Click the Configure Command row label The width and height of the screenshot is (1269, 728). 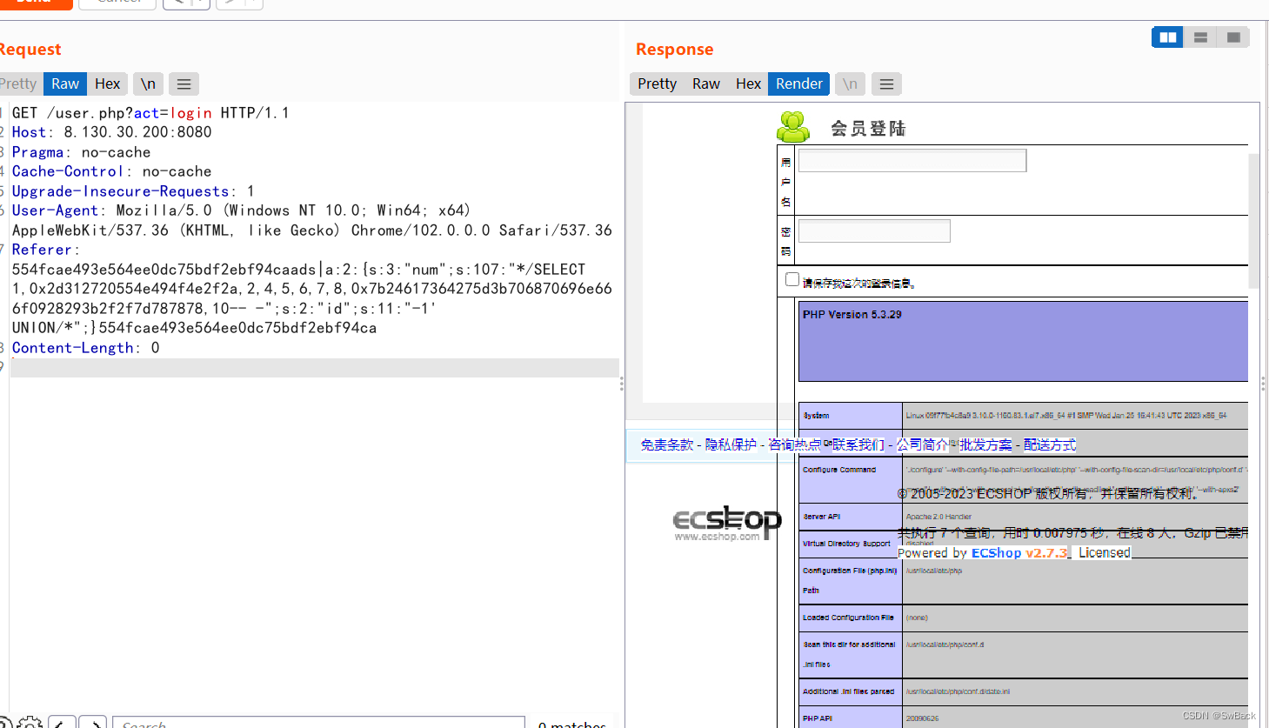pos(839,470)
